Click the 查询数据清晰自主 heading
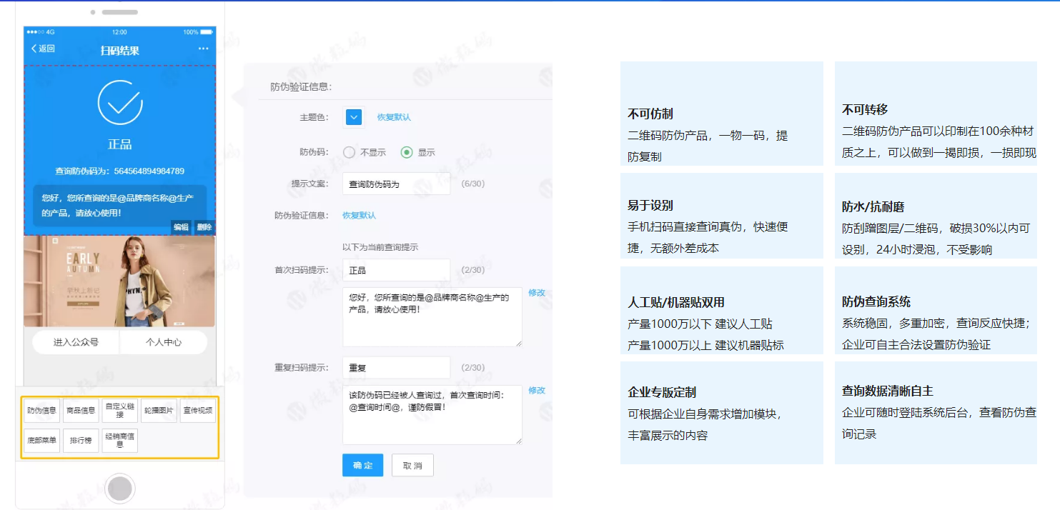The image size is (1060, 510). (x=888, y=391)
